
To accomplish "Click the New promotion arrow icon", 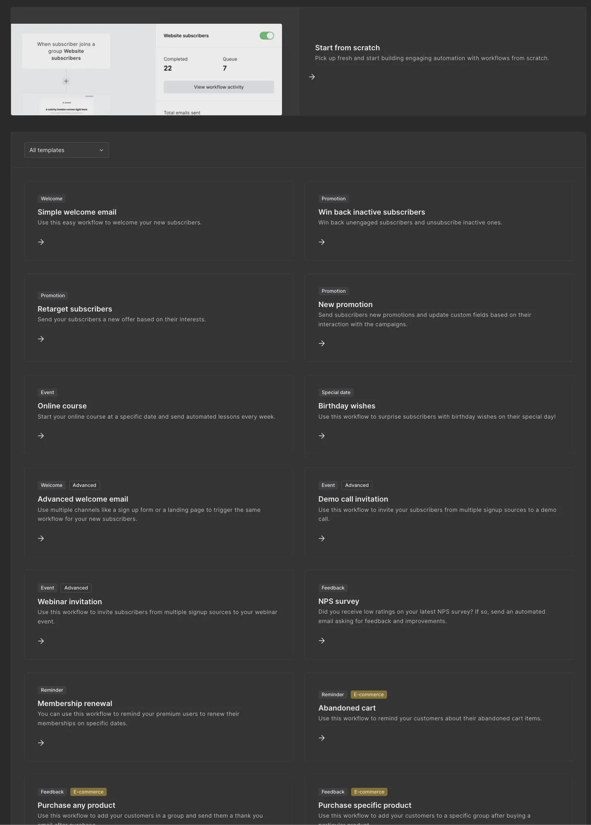I will point(322,343).
